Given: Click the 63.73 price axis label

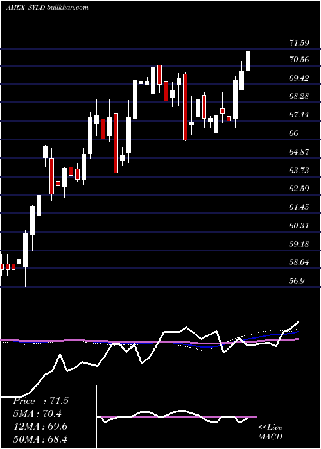Looking at the screenshot, I should coord(299,170).
